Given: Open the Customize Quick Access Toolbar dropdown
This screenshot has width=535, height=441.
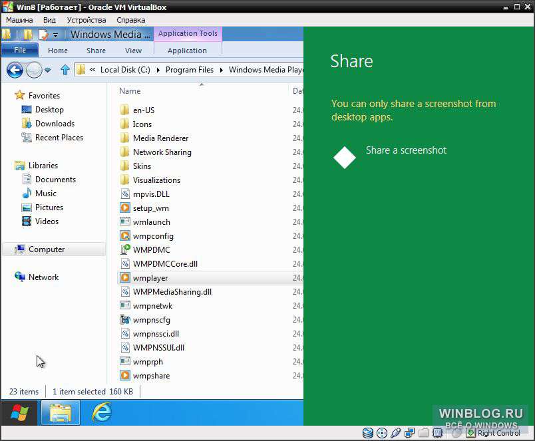Looking at the screenshot, I should [55, 35].
